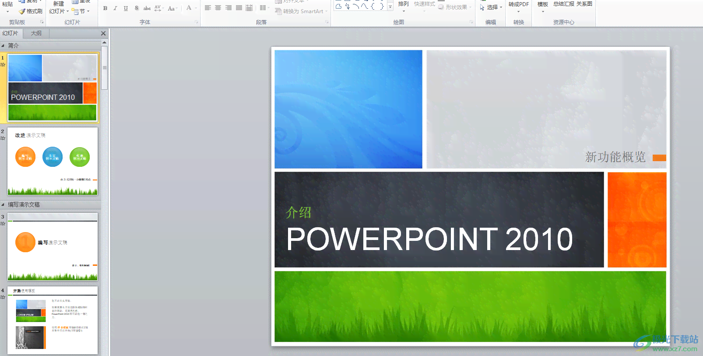Screen dimensions: 703x356
Task: Collapse the 编写演示文稿 section
Action: tap(3, 204)
